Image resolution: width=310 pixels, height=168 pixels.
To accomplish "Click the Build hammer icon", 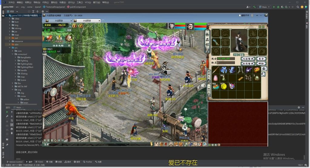I will 255,7.
